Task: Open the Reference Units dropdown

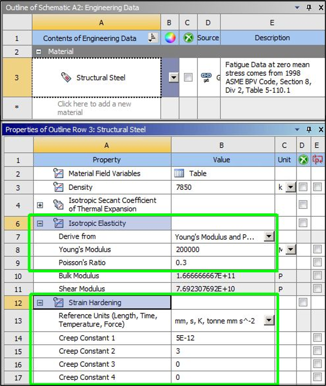Action: [269, 320]
